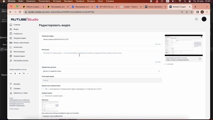
Task: Open the Wi-Fi status menu
Action: point(180,1)
